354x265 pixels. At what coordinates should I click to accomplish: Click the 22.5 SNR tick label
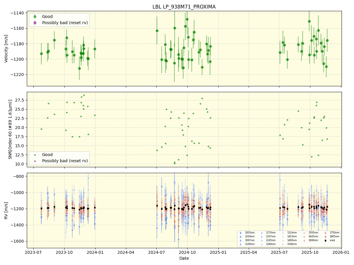(x=20, y=118)
